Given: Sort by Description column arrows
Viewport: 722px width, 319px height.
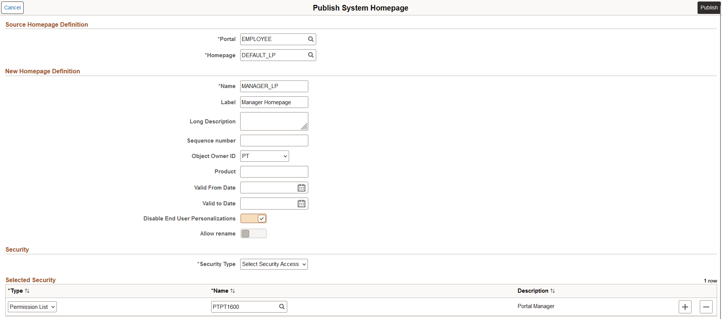Looking at the screenshot, I should pyautogui.click(x=553, y=291).
